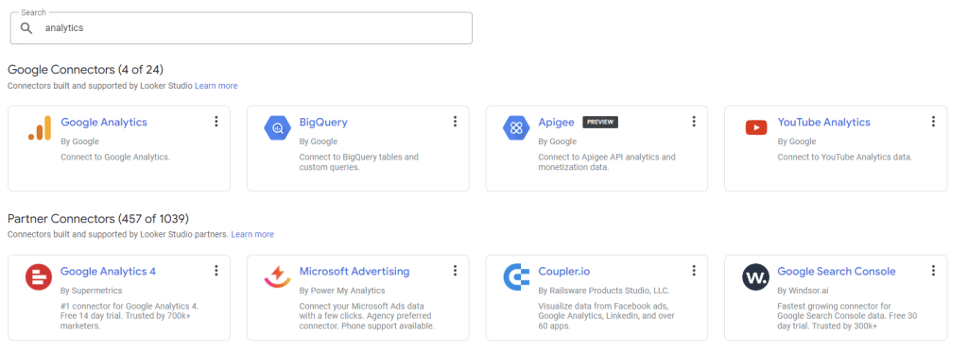968x351 pixels.
Task: Follow Learn more link under Partner Connectors
Action: 252,235
